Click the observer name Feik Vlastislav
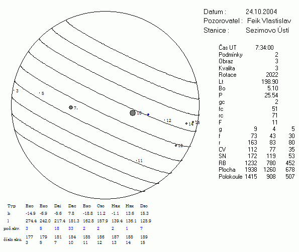This screenshot has height=252, width=299. tap(269, 21)
